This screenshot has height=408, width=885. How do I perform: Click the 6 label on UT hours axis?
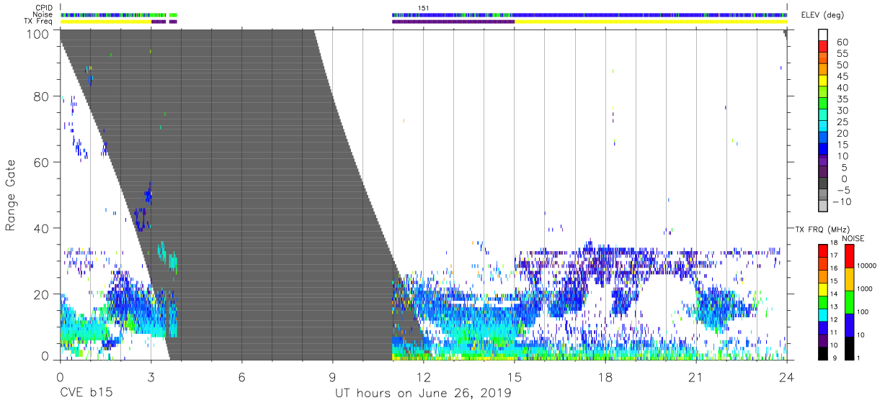(241, 376)
